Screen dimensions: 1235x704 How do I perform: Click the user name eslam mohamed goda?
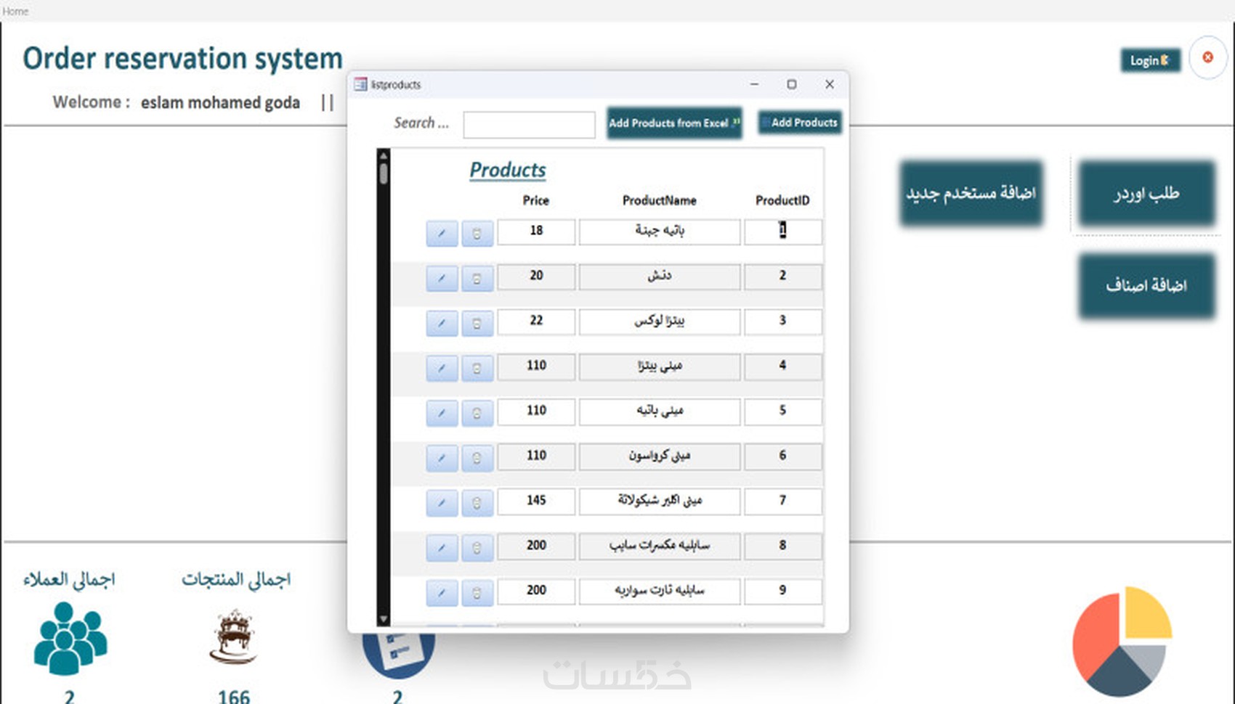point(220,102)
